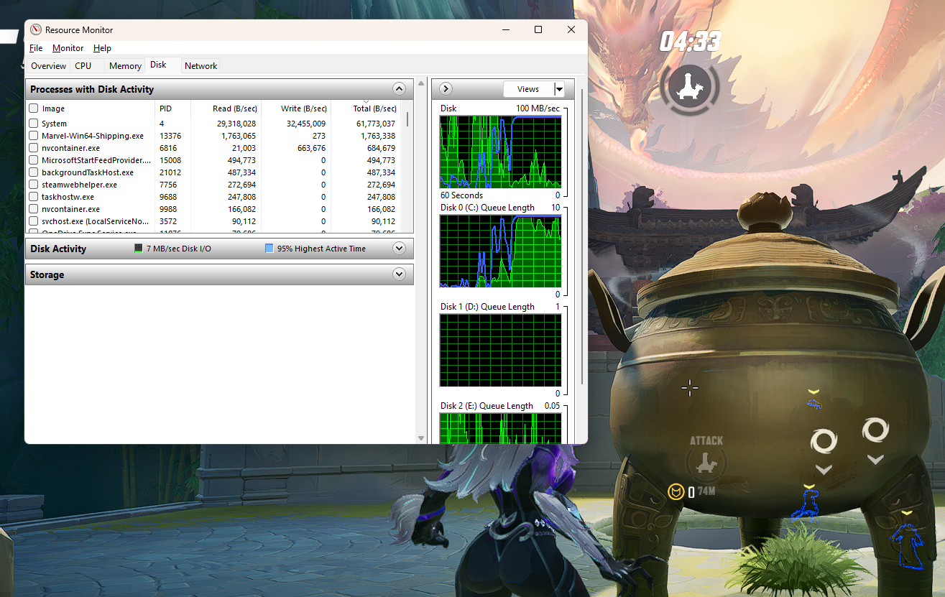Click the game objective icon under the timer
The width and height of the screenshot is (945, 597).
pos(689,88)
